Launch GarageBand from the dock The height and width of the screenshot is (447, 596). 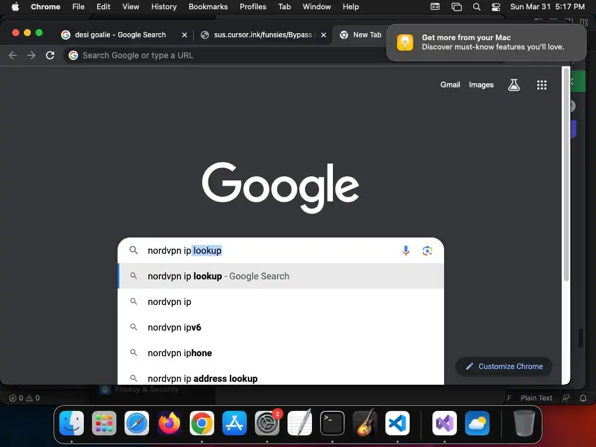(x=365, y=423)
